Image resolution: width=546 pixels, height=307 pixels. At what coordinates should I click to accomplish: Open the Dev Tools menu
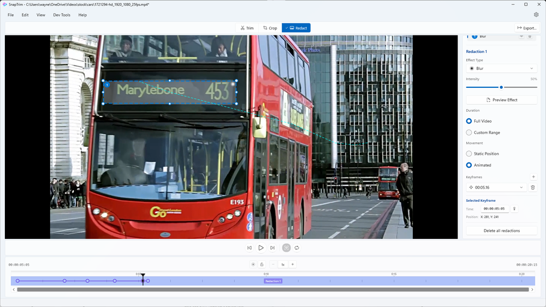click(x=61, y=15)
